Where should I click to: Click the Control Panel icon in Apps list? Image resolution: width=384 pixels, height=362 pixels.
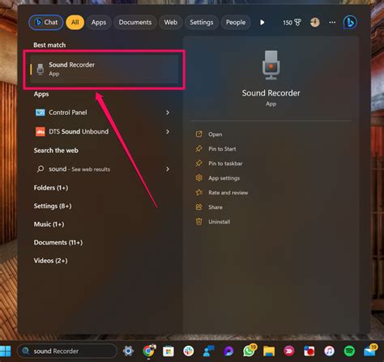pyautogui.click(x=41, y=113)
